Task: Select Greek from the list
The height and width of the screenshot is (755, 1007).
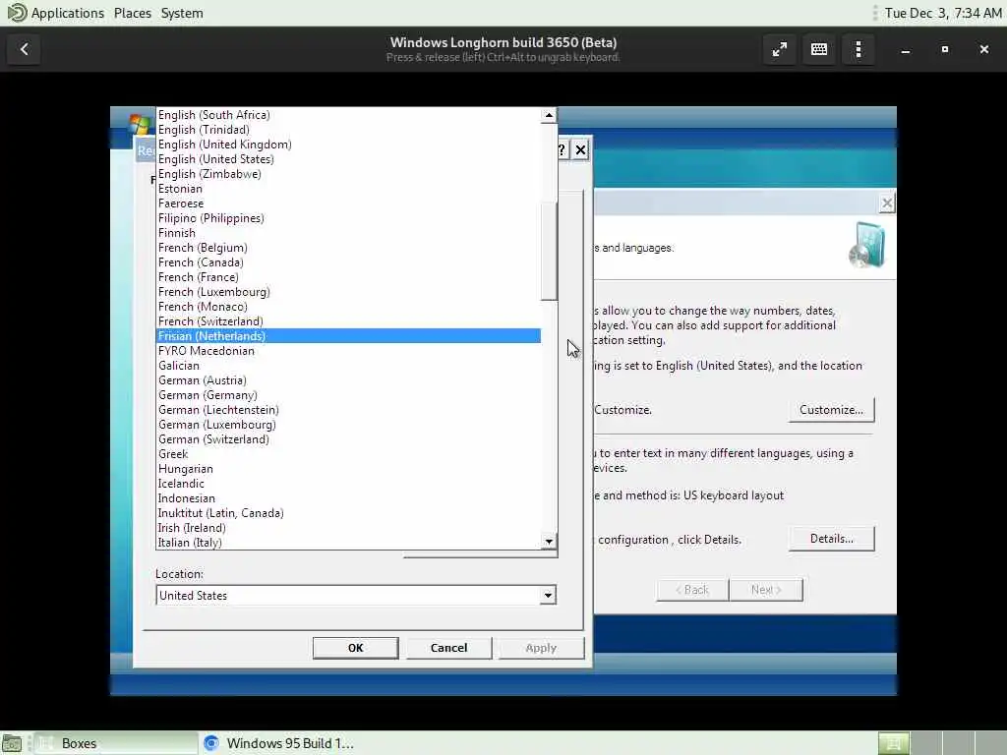Action: click(x=349, y=454)
